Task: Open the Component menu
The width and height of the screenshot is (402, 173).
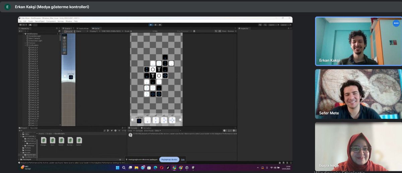Action: 51,21
